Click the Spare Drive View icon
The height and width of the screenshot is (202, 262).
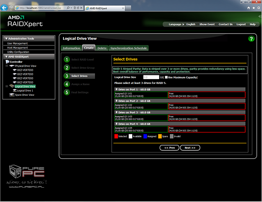coord(12,95)
